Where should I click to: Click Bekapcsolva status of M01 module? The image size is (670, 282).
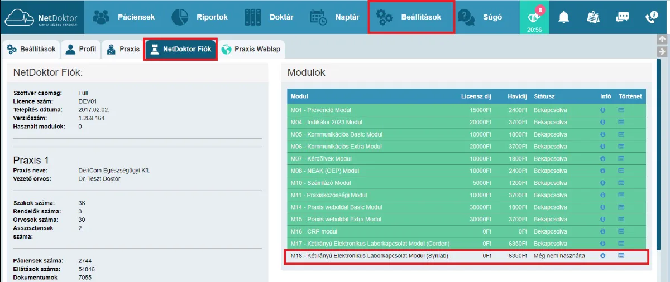click(550, 110)
